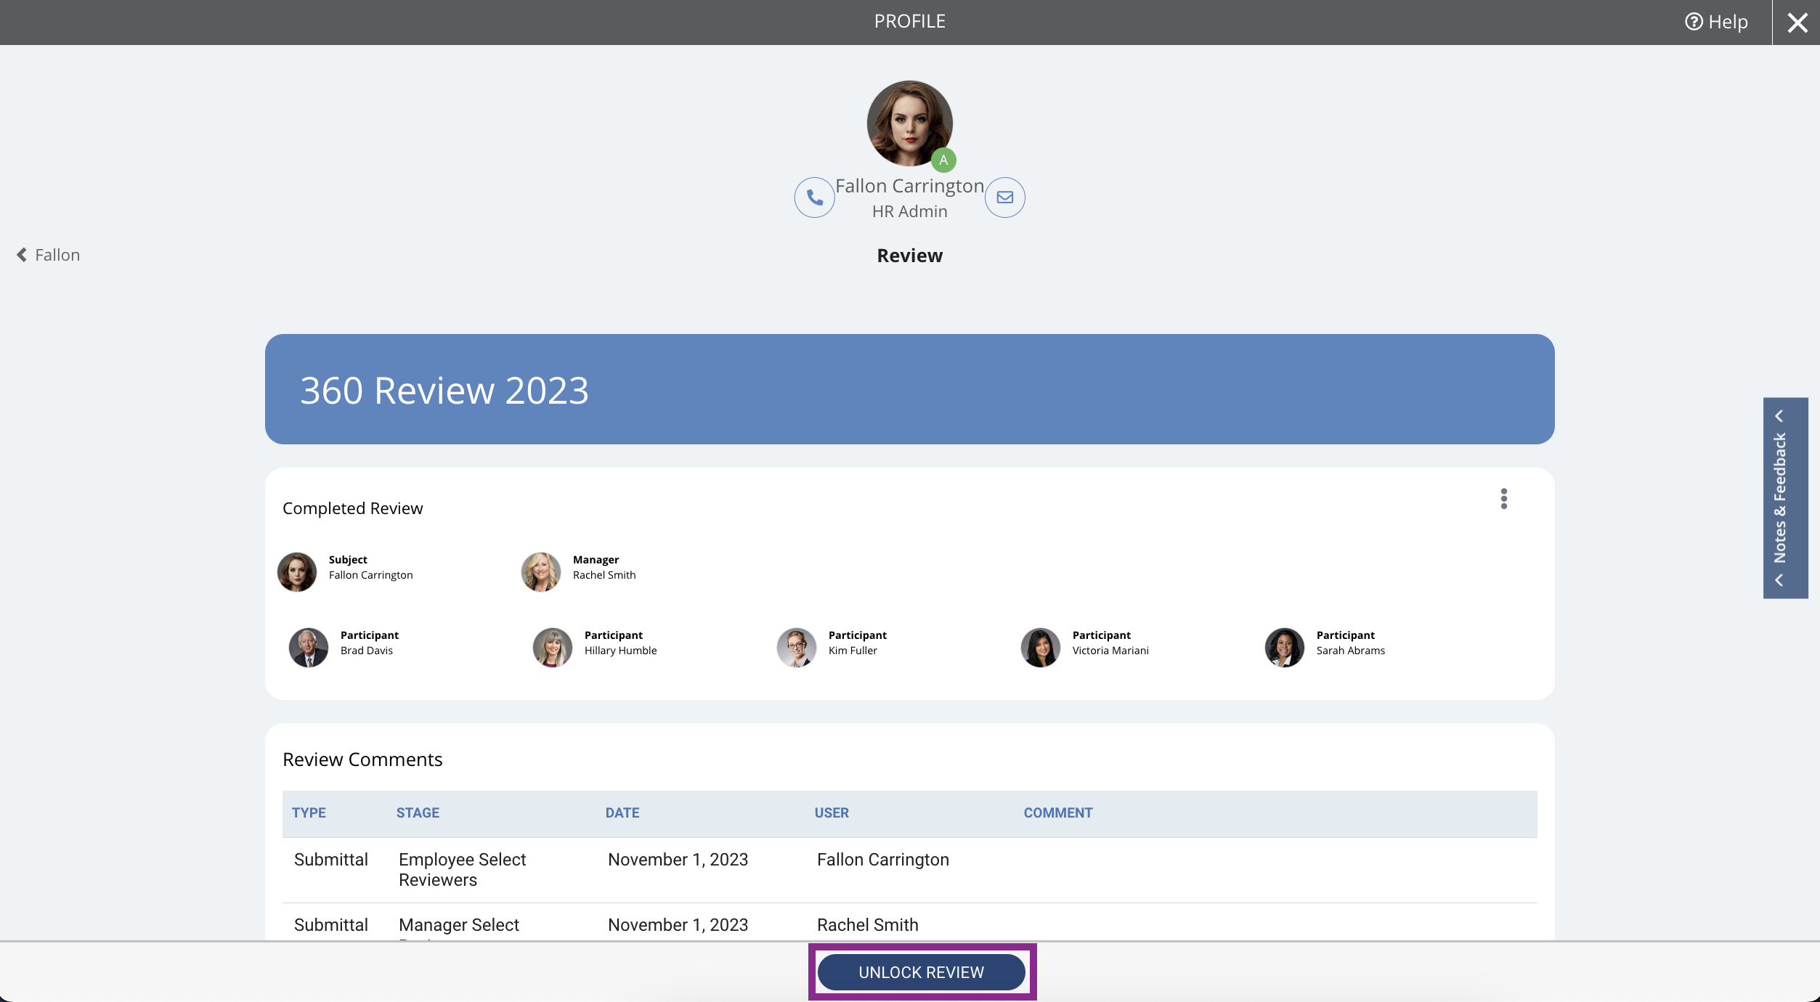This screenshot has height=1002, width=1820.
Task: Sort by the DATE column header
Action: (x=622, y=813)
